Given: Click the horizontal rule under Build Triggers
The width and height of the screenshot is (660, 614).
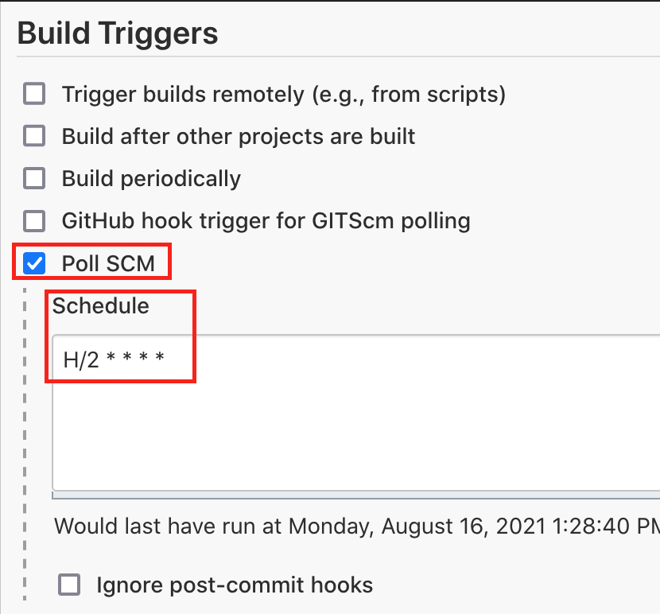Looking at the screenshot, I should tap(339, 56).
